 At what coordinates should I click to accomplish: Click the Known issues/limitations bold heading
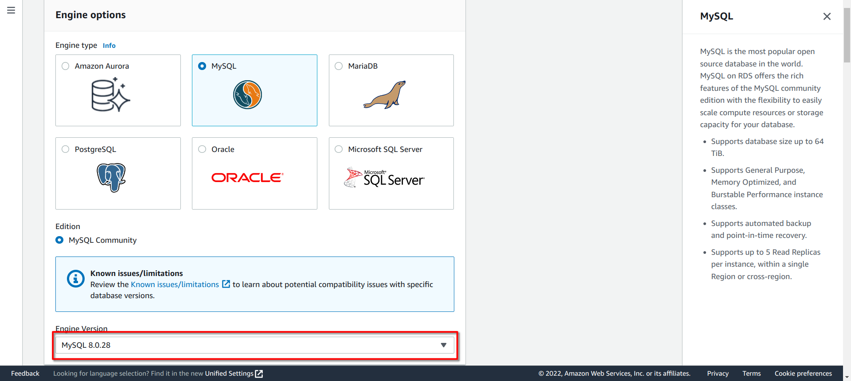[137, 273]
